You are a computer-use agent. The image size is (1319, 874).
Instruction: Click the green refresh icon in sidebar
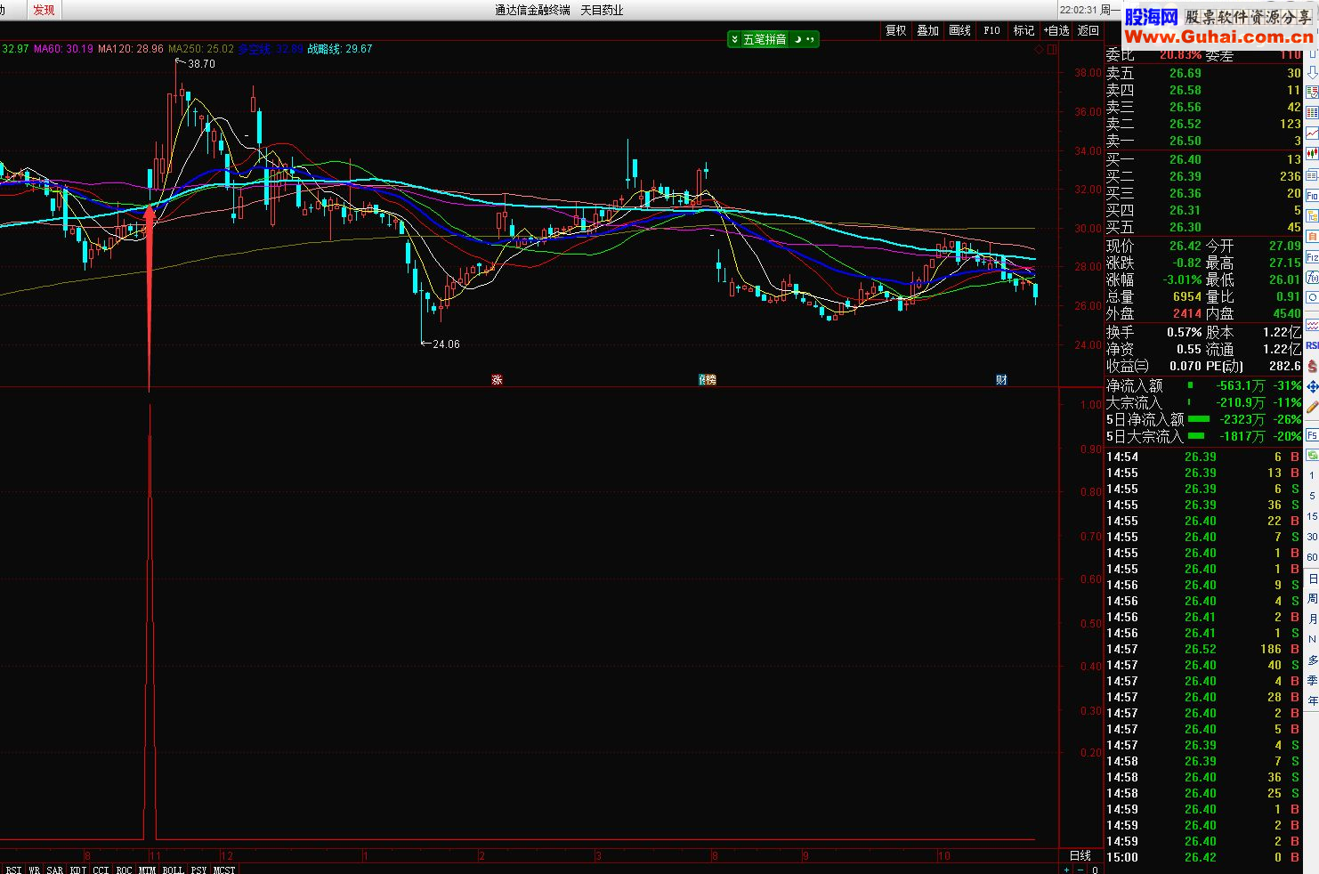tap(1312, 456)
